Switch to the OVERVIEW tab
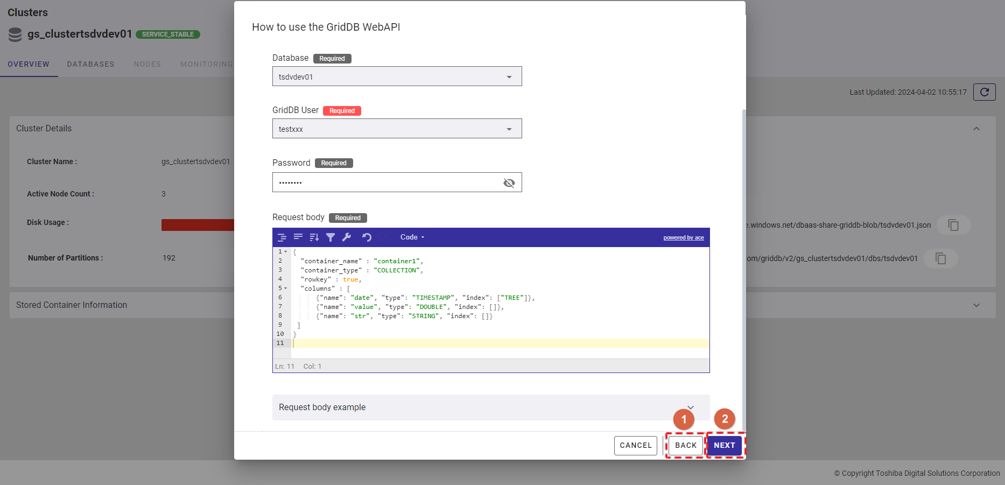Screen dimensions: 1005x485 (29, 64)
